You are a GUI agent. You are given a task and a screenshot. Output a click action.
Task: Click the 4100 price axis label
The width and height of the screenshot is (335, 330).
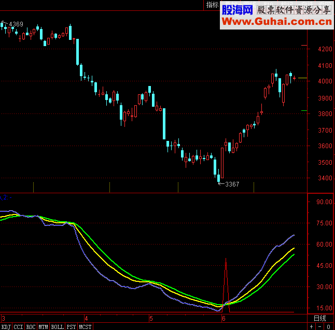[x=325, y=65]
